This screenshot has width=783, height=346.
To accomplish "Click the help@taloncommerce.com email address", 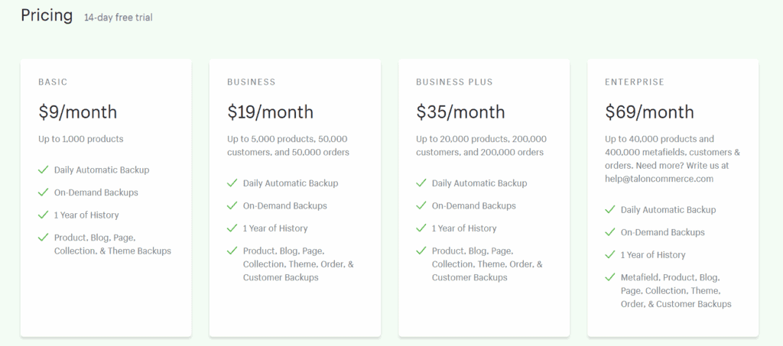I will (x=659, y=179).
